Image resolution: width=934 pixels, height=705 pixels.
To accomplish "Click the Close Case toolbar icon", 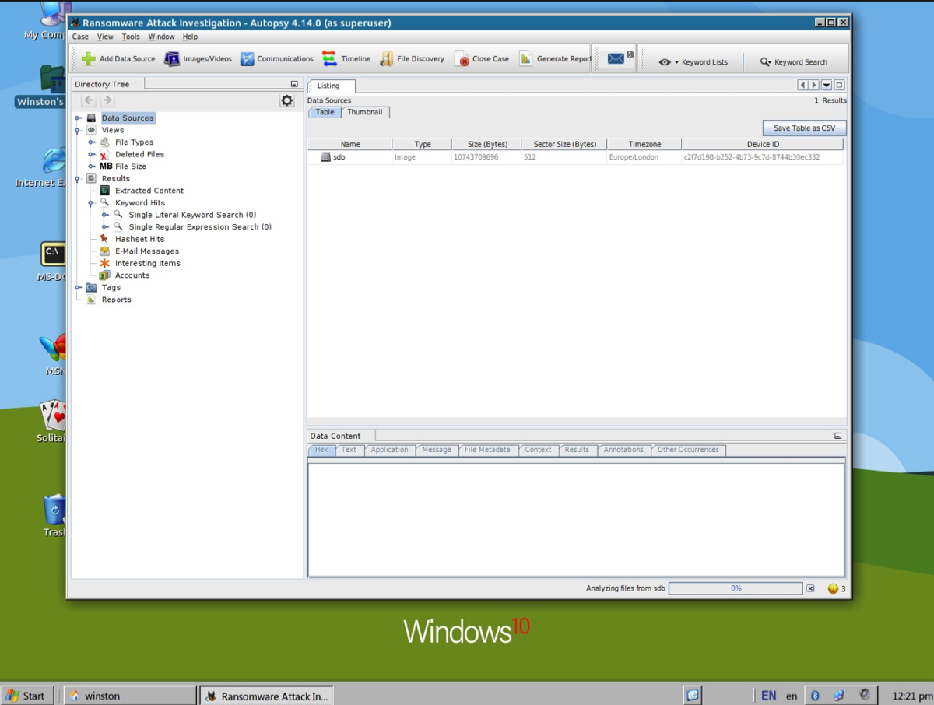I will [x=463, y=59].
